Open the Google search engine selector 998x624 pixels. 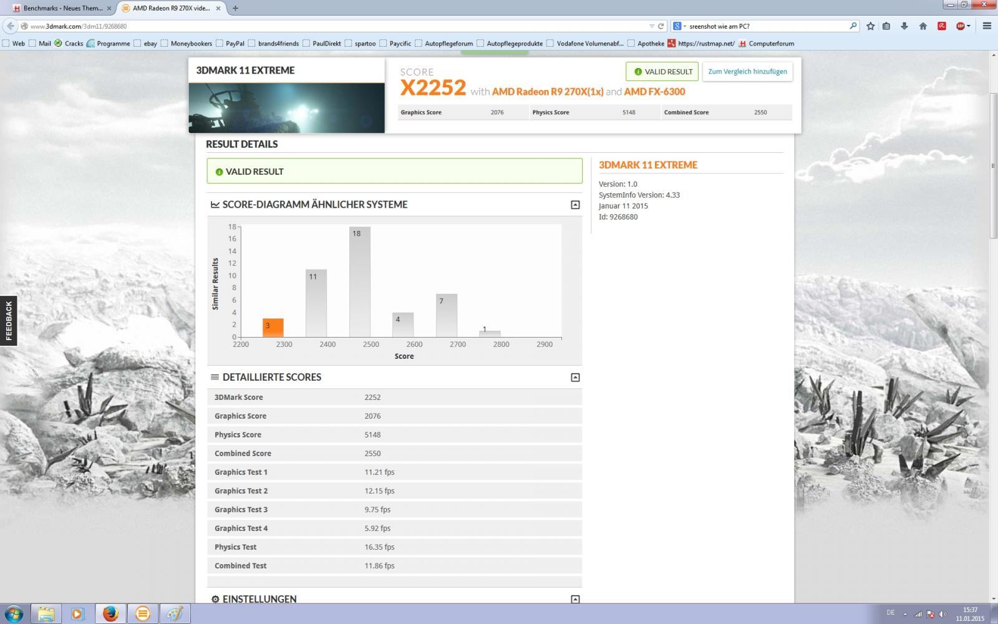[679, 26]
